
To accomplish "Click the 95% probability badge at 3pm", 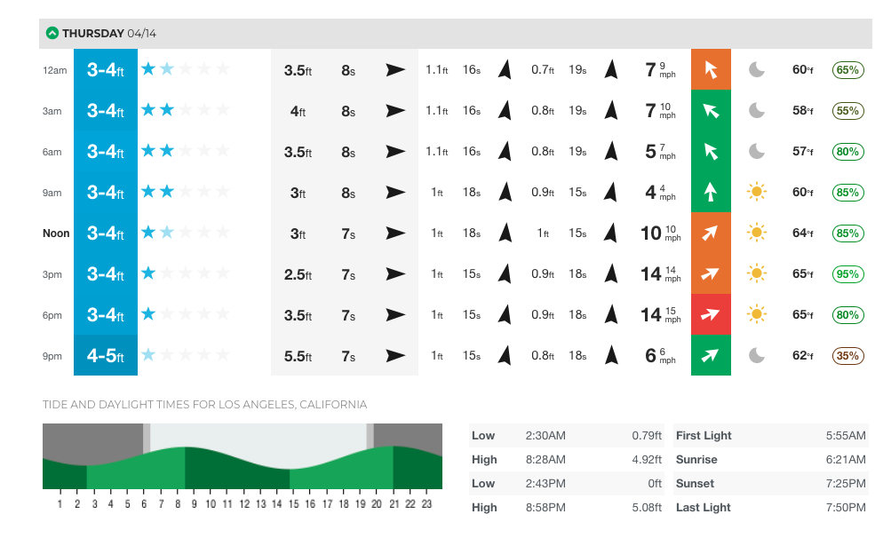I will click(x=847, y=273).
